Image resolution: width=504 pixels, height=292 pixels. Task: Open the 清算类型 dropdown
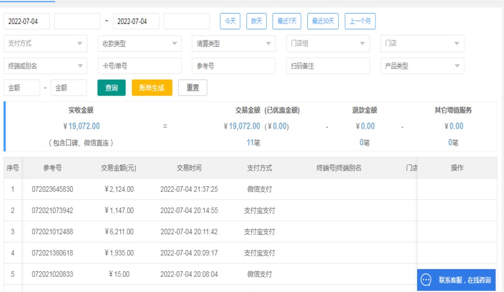coord(233,43)
